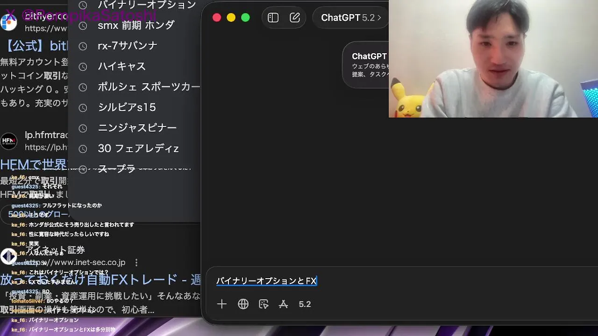Image resolution: width=598 pixels, height=336 pixels.
Task: Start a new chat with compose icon
Action: click(295, 18)
